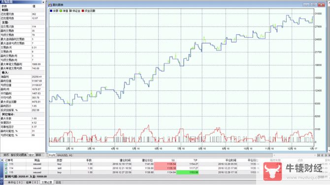This screenshot has width=330, height=185.
Task: Click the last chart-tab scroll arrow
Action: pos(329,155)
